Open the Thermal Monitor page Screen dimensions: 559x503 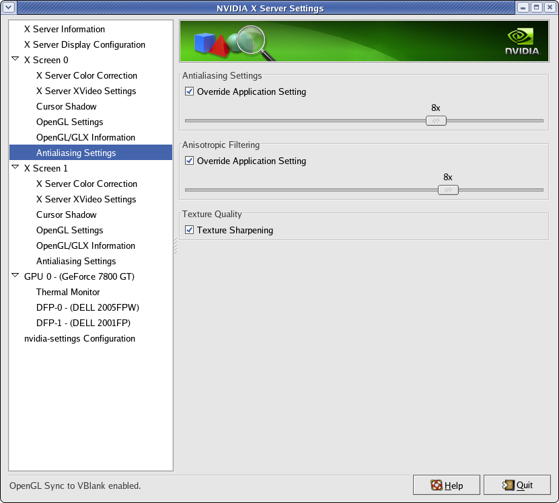[68, 292]
